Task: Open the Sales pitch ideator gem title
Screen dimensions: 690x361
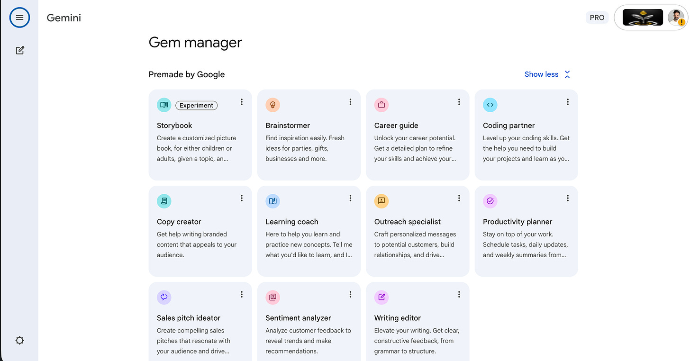Action: pyautogui.click(x=189, y=318)
